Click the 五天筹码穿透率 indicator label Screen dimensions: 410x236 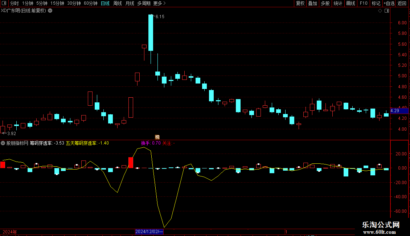point(87,143)
